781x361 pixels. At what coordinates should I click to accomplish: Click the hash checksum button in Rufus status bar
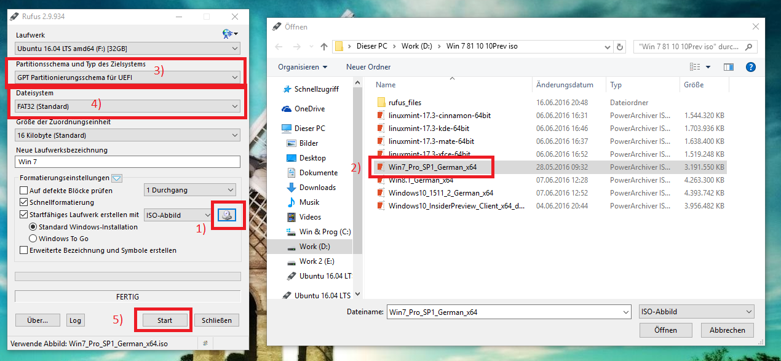pyautogui.click(x=204, y=343)
